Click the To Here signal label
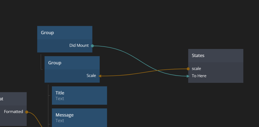 [x=199, y=76]
